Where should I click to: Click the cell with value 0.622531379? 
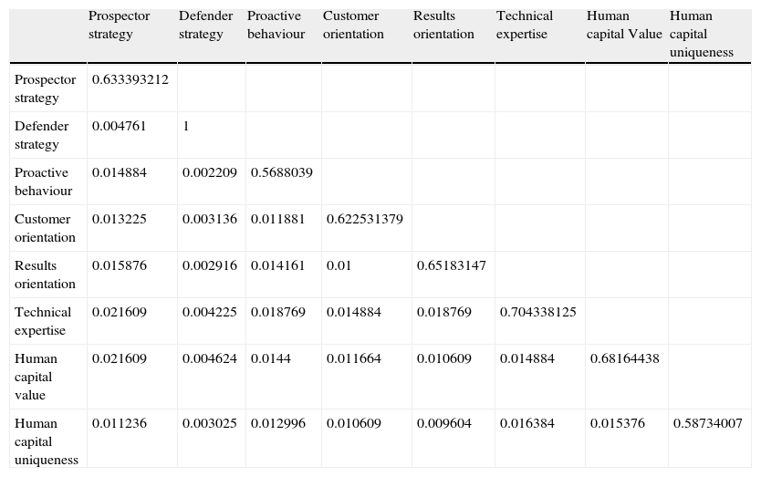point(364,219)
